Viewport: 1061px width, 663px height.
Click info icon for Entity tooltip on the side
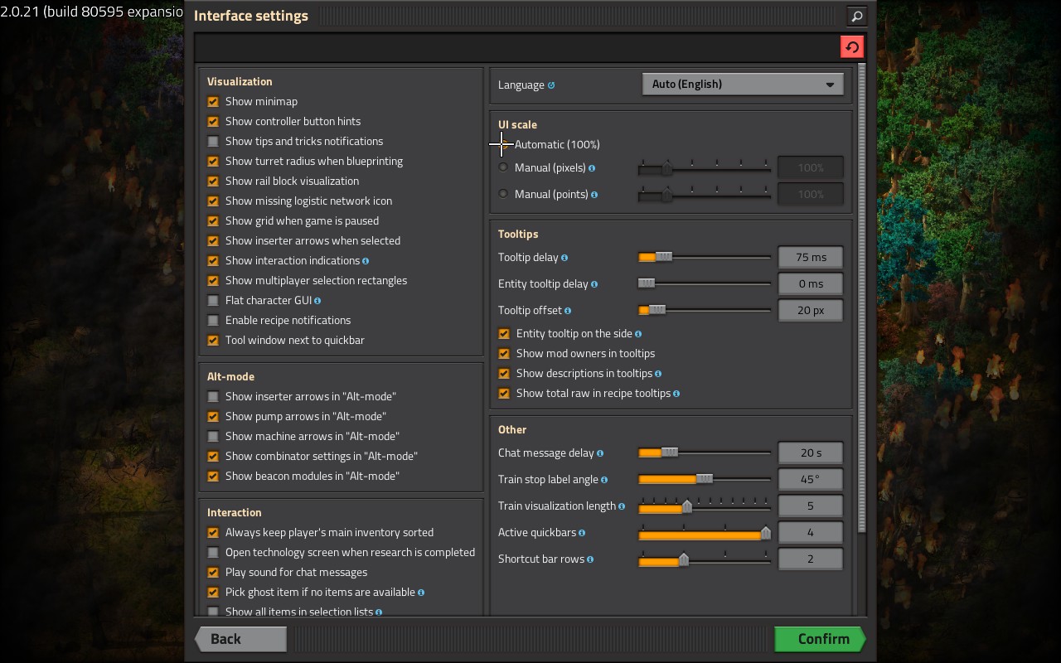[639, 334]
